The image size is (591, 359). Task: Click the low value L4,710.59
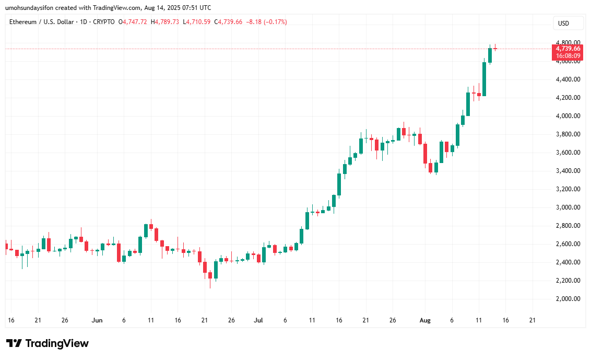click(x=197, y=22)
